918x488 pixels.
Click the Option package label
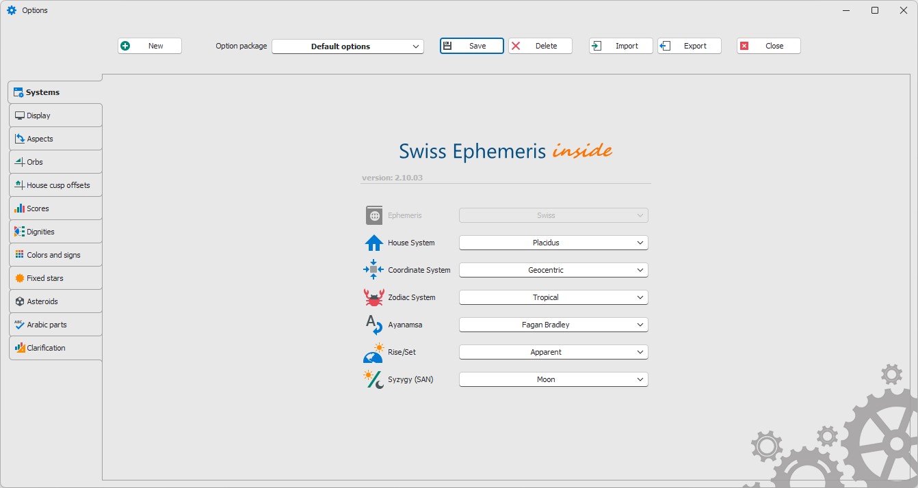[x=241, y=46]
